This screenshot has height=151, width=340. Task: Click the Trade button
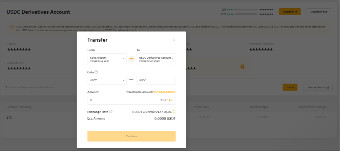290,87
